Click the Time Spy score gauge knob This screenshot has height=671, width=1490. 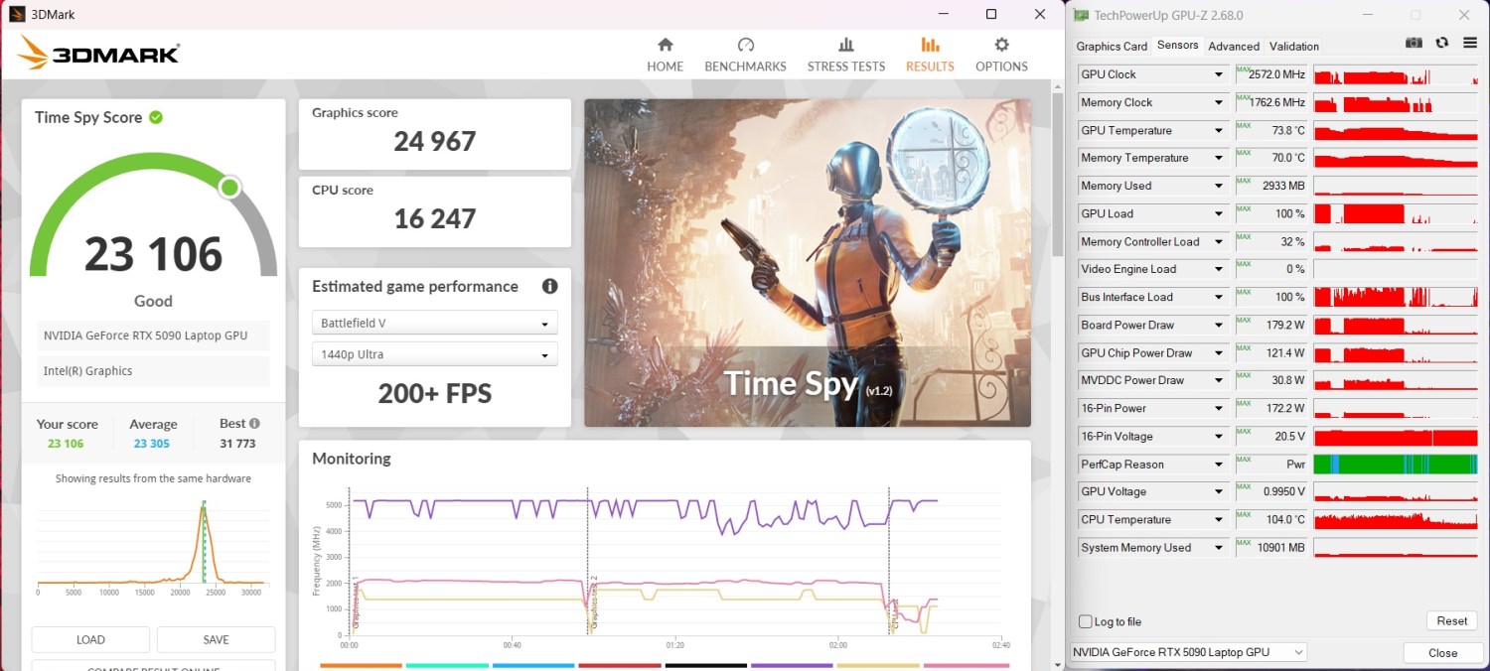(x=230, y=188)
